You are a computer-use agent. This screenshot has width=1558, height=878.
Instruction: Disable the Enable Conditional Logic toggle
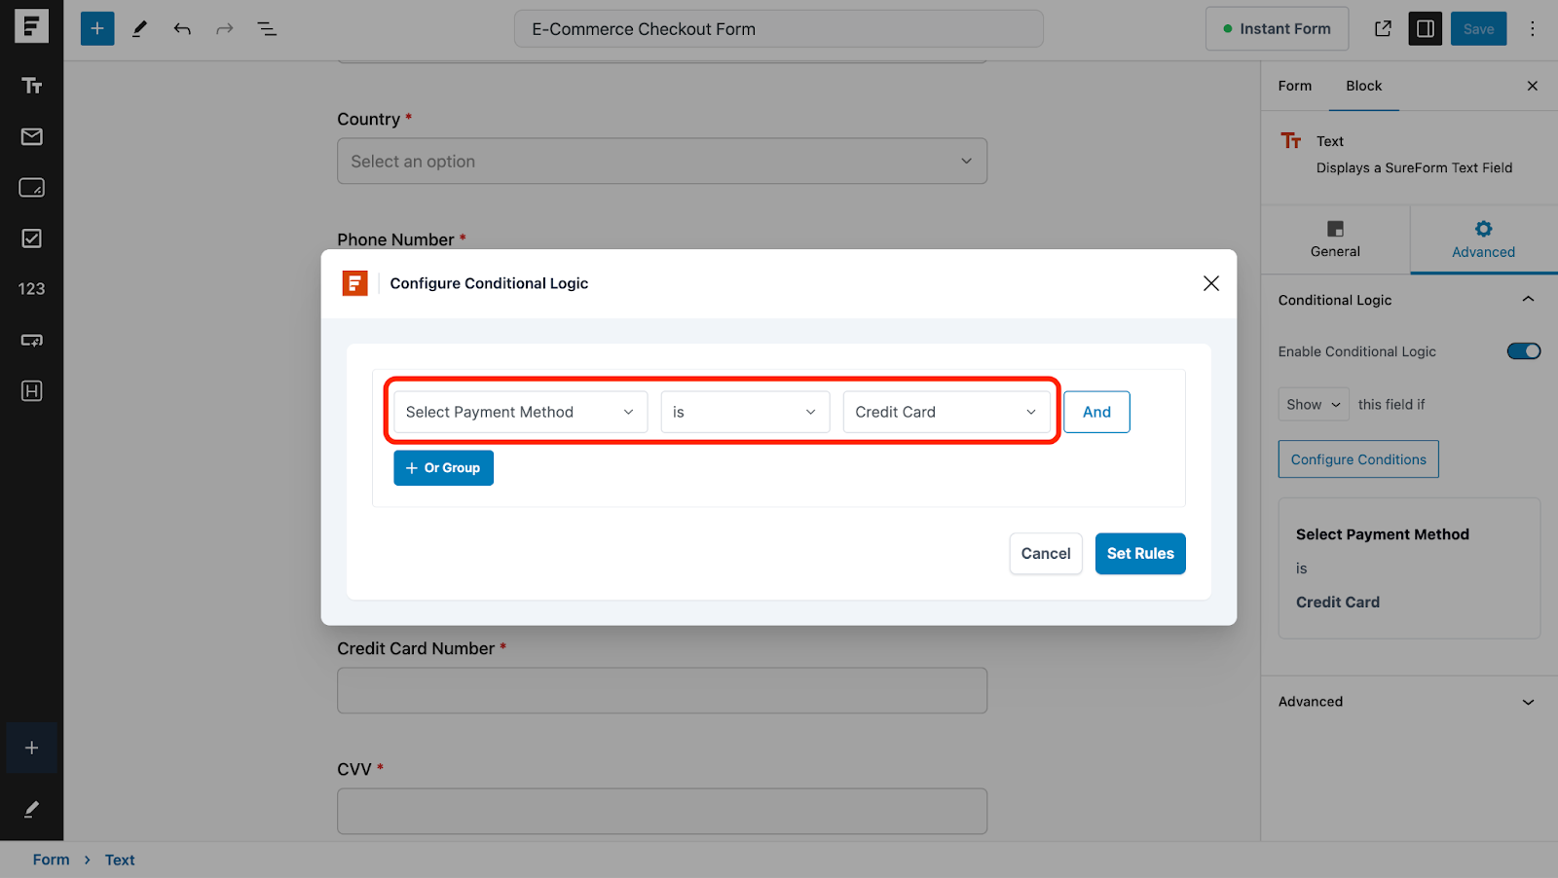point(1523,351)
